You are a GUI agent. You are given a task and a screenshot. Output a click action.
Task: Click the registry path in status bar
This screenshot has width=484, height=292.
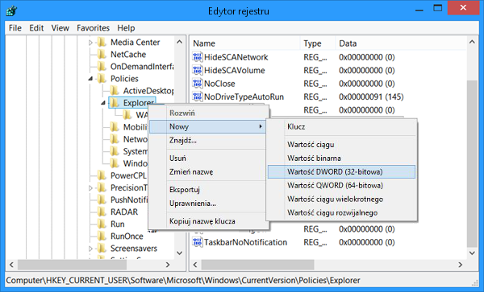(183, 280)
